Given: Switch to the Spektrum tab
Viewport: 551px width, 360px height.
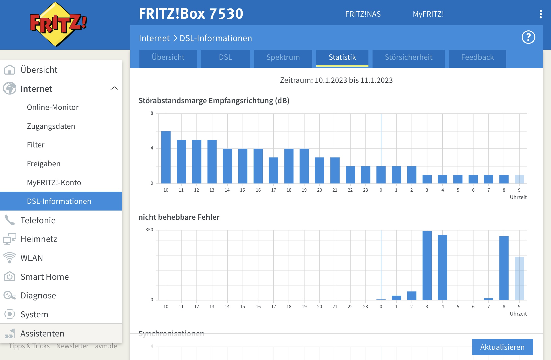Looking at the screenshot, I should coord(283,57).
